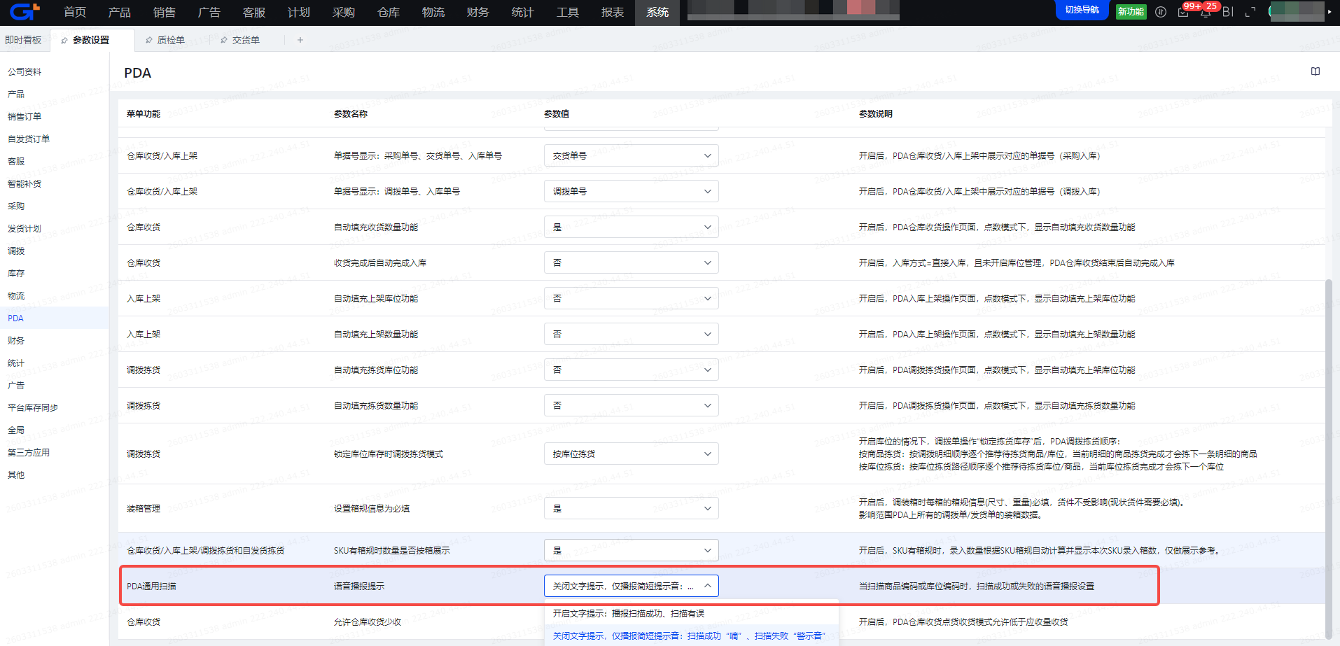The width and height of the screenshot is (1340, 646).
Task: Open the task inbox icon with 99+ badge
Action: [x=1183, y=13]
